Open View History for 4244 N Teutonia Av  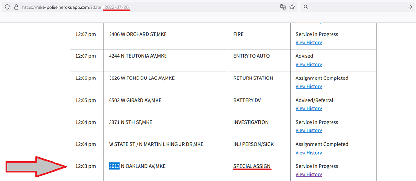(308, 64)
